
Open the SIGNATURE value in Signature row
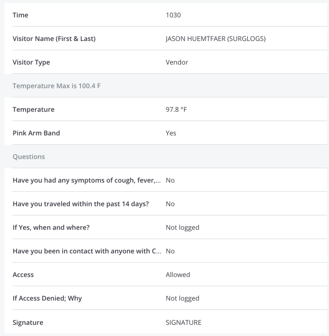tap(183, 322)
